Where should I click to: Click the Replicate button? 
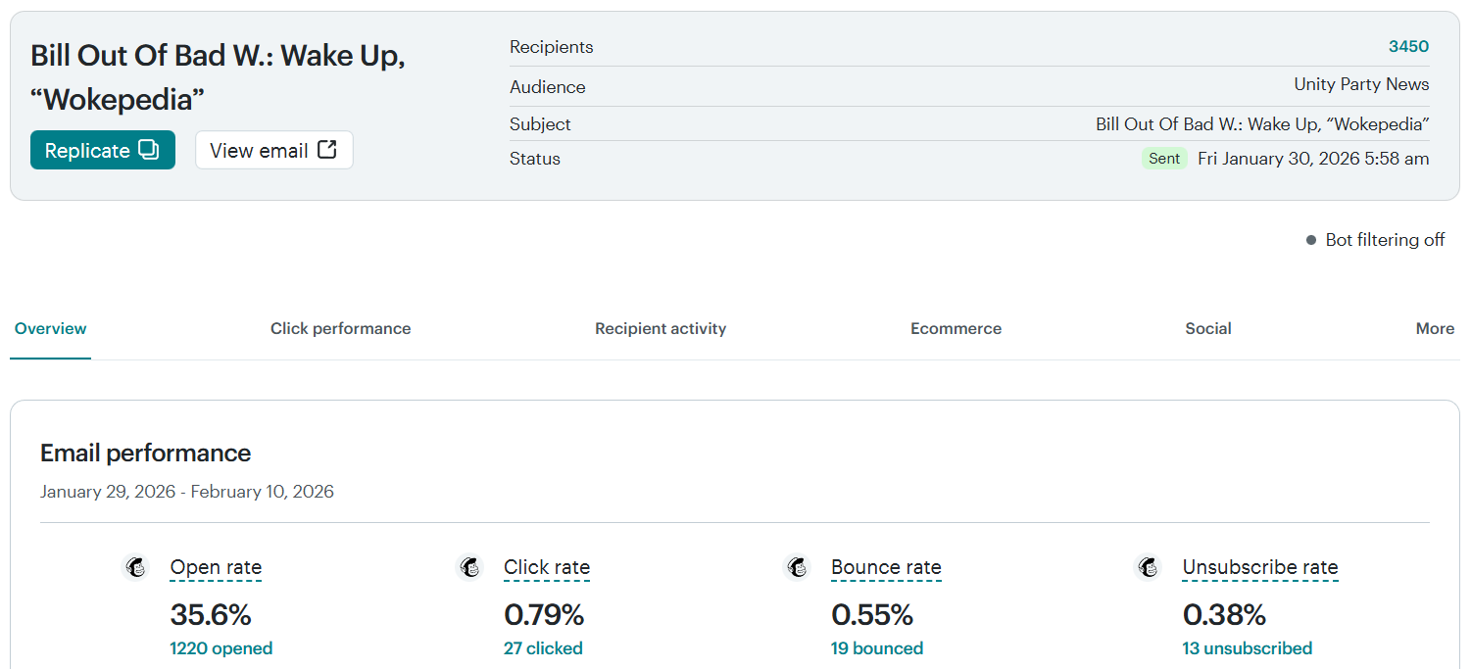click(x=103, y=150)
